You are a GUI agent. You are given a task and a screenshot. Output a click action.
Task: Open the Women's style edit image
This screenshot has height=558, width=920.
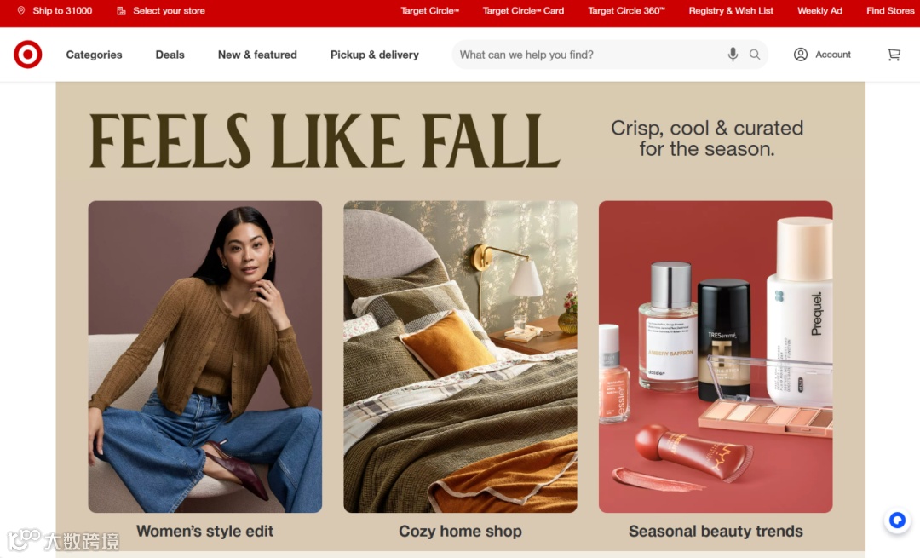[204, 357]
